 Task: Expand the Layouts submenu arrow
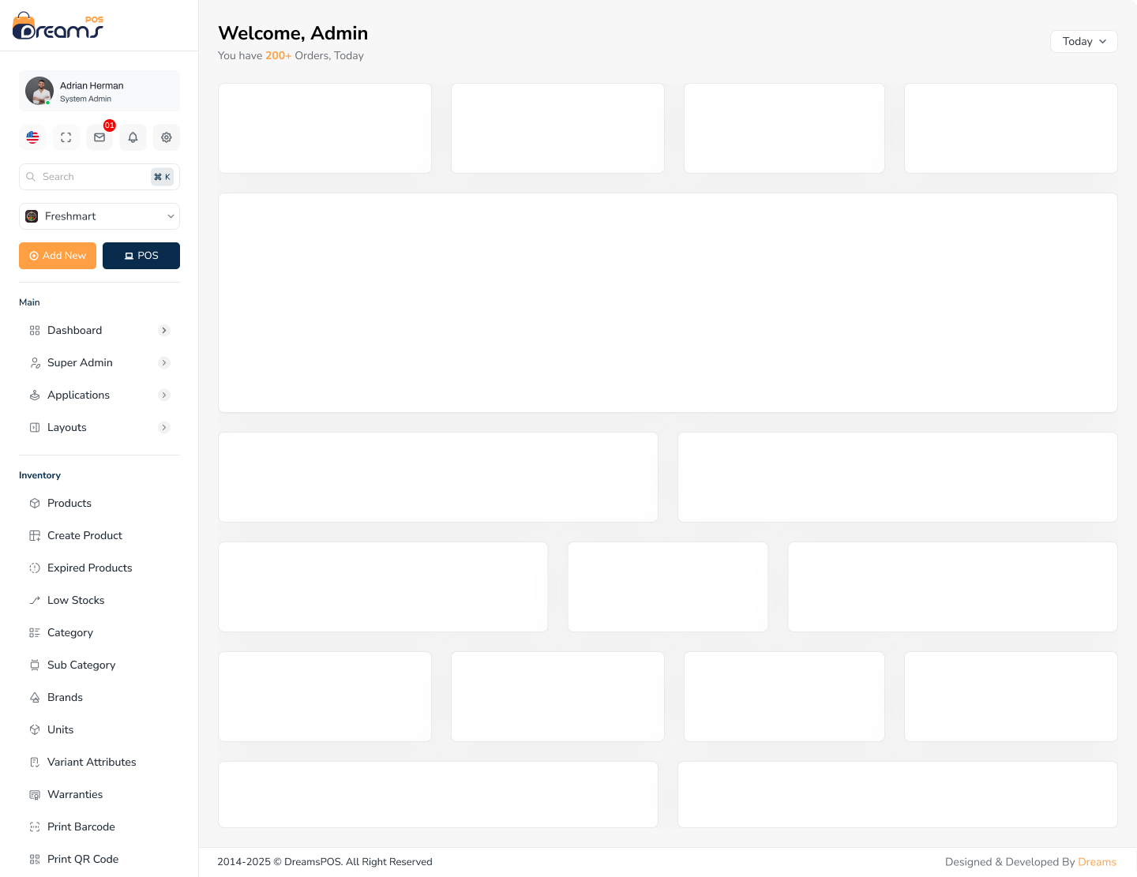[164, 428]
